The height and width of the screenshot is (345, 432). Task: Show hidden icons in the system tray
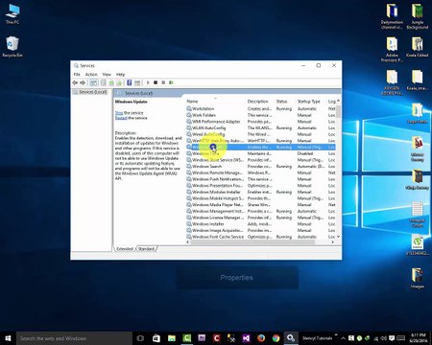tap(343, 338)
